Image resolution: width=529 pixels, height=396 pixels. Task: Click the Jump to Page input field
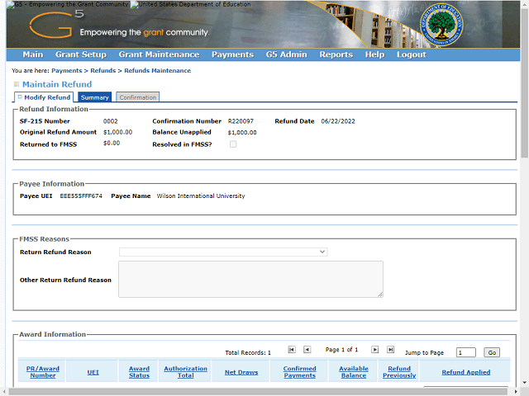pyautogui.click(x=465, y=352)
